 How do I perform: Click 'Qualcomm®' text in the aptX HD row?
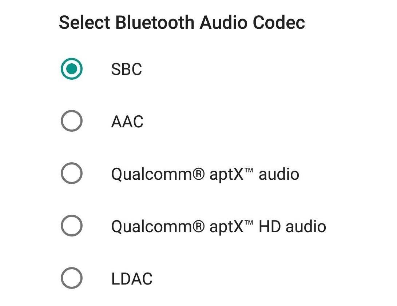pos(158,227)
